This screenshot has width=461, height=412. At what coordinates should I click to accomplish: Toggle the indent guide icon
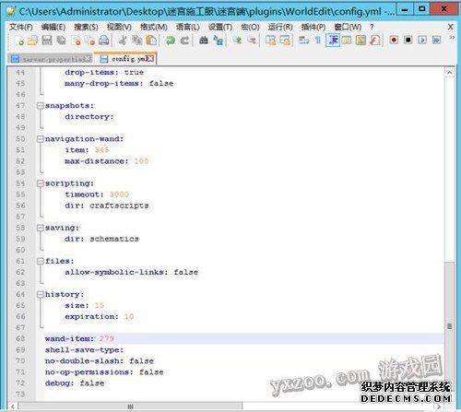pos(333,41)
